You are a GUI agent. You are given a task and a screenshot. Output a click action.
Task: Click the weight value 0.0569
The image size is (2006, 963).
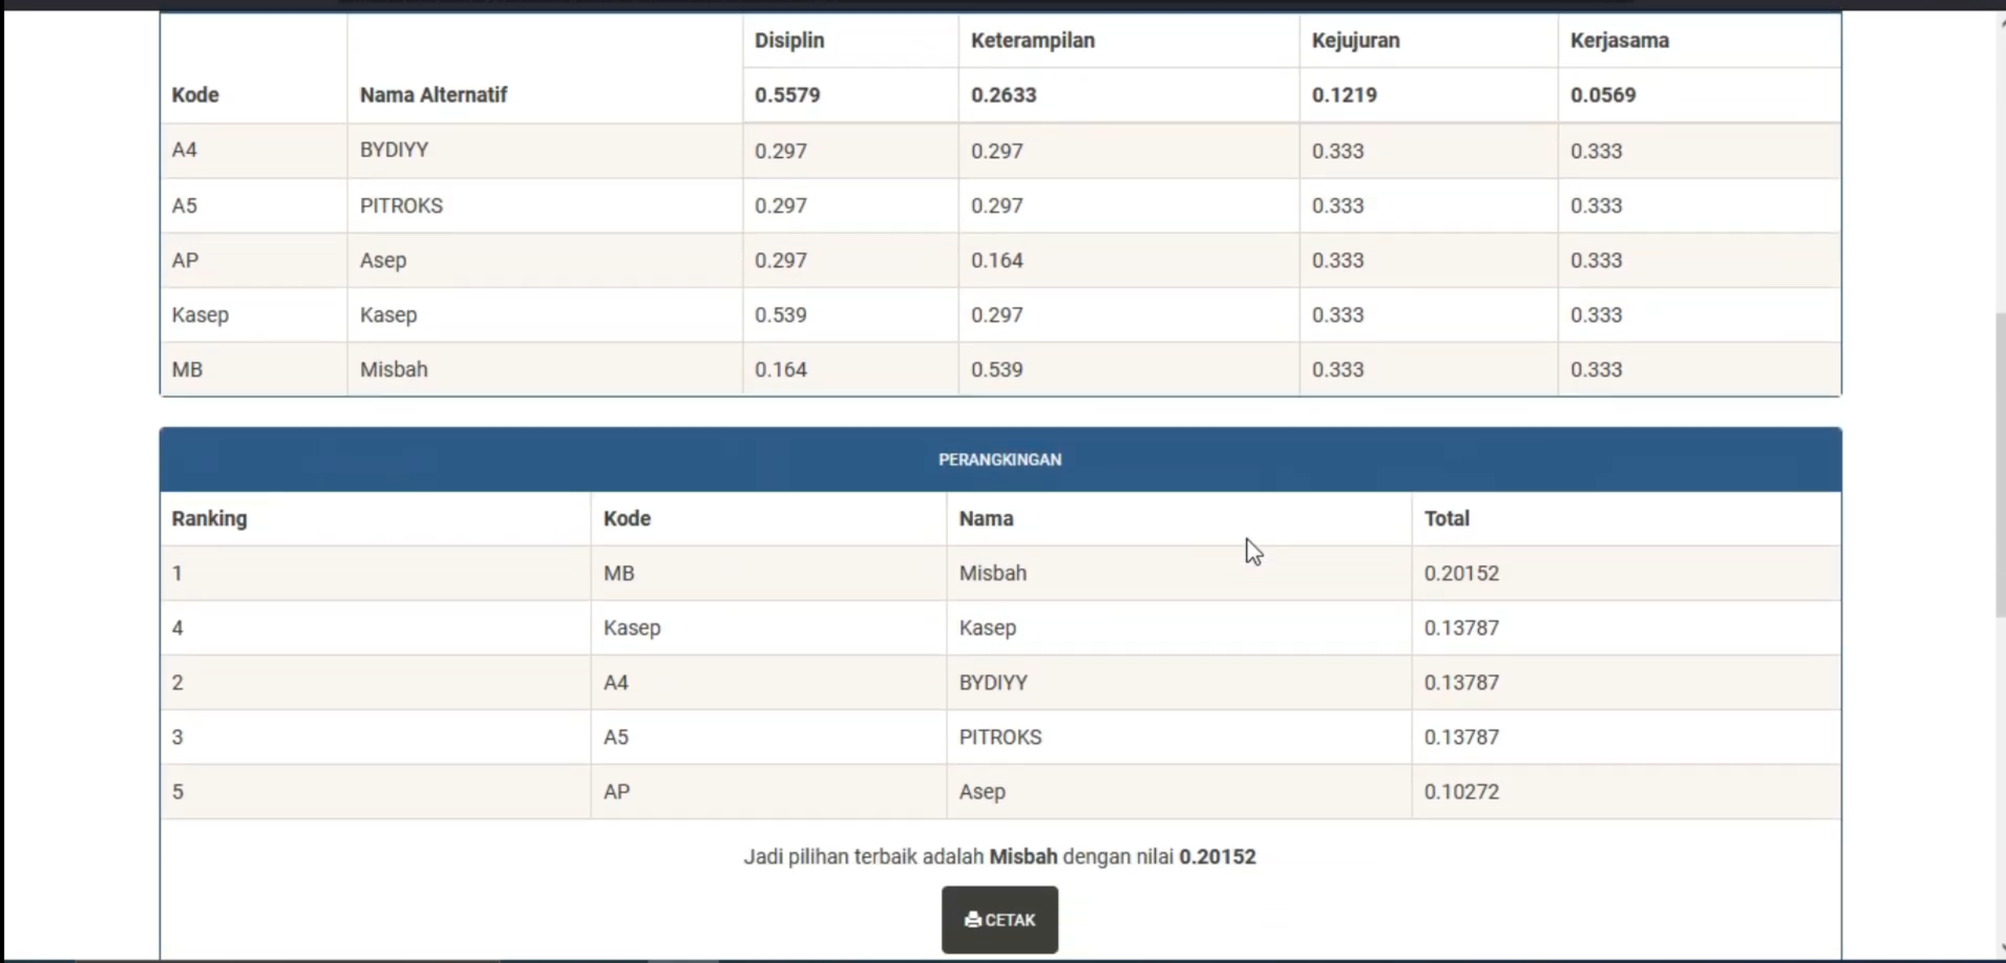(x=1602, y=95)
